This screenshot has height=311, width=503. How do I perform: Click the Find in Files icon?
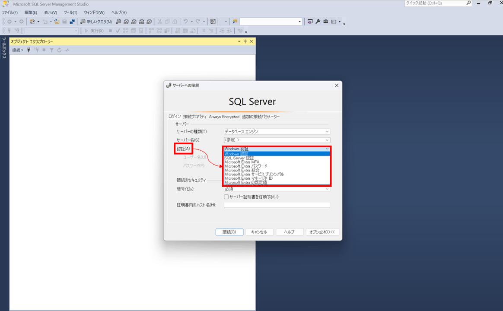(x=235, y=22)
